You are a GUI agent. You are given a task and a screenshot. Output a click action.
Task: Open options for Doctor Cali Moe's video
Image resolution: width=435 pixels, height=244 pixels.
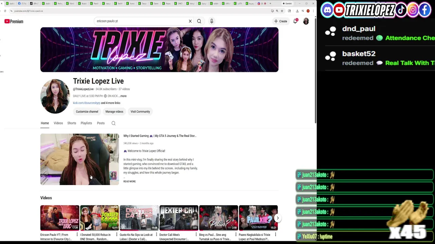coord(196,235)
